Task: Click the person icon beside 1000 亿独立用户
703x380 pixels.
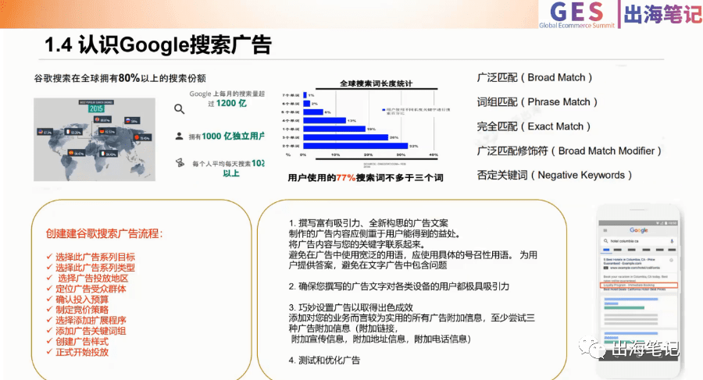Action: pos(180,136)
